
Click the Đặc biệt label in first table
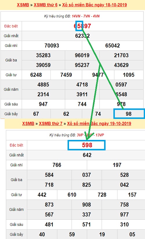(11, 26)
